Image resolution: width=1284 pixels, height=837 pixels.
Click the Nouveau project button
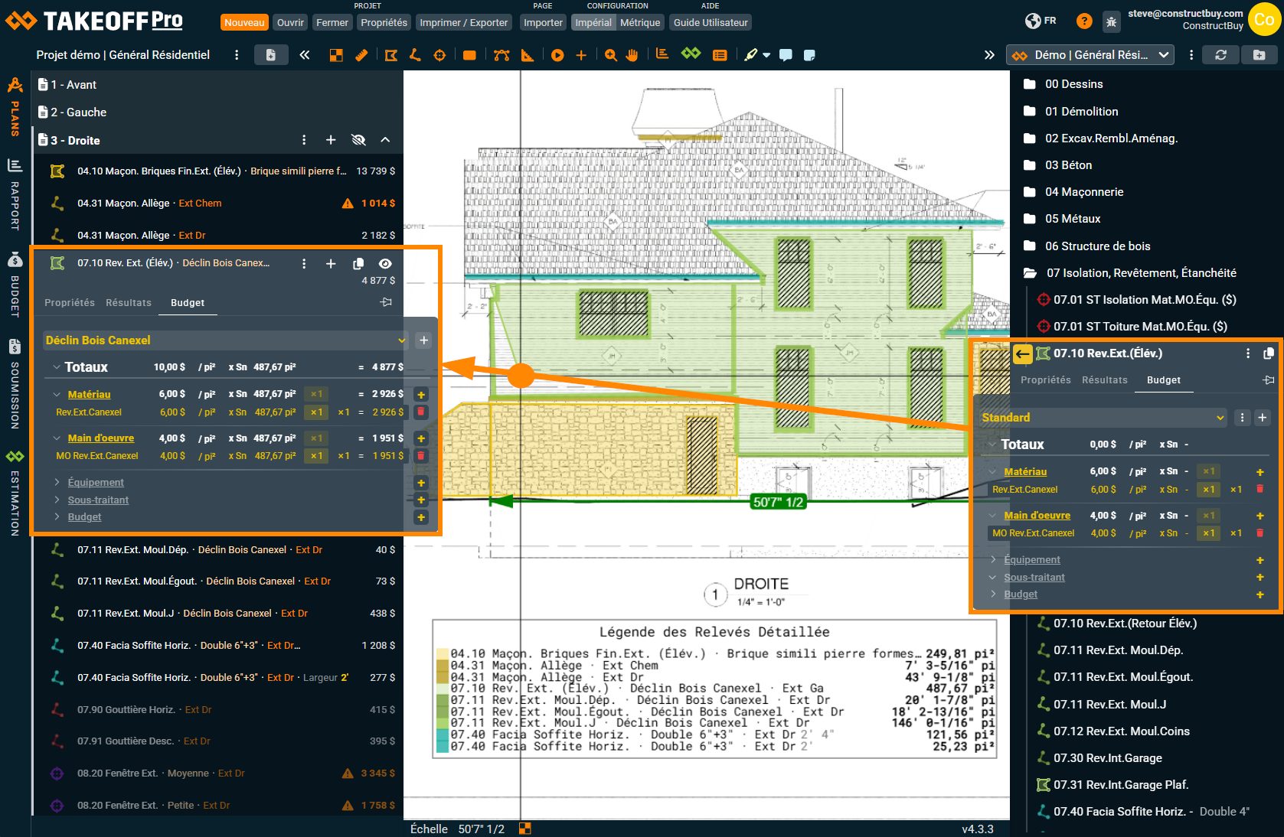tap(244, 23)
